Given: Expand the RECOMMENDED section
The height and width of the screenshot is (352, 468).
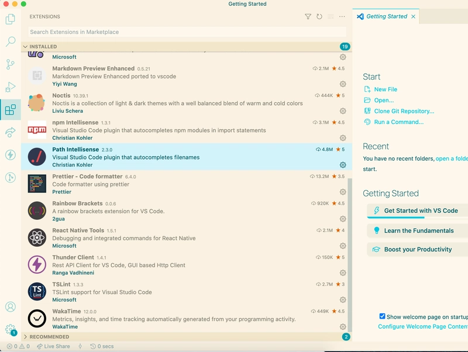Looking at the screenshot, I should click(x=187, y=337).
